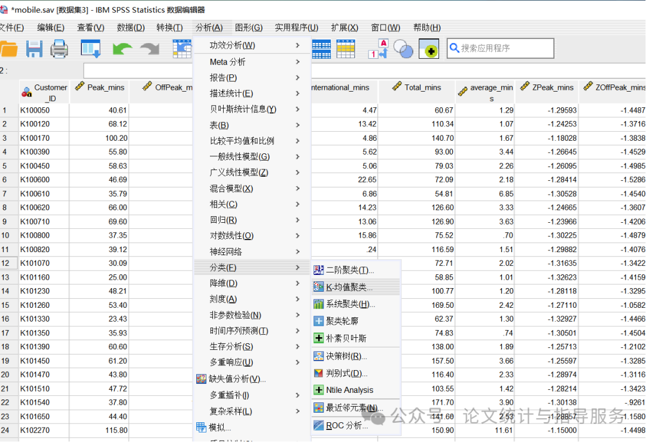Click the Decision tree icon in submenu

coord(318,356)
